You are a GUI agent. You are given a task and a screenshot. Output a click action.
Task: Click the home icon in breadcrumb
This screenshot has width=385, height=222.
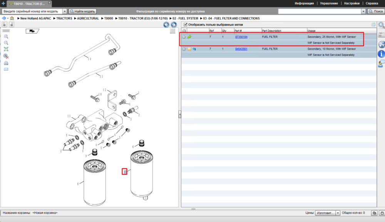[x=12, y=18]
